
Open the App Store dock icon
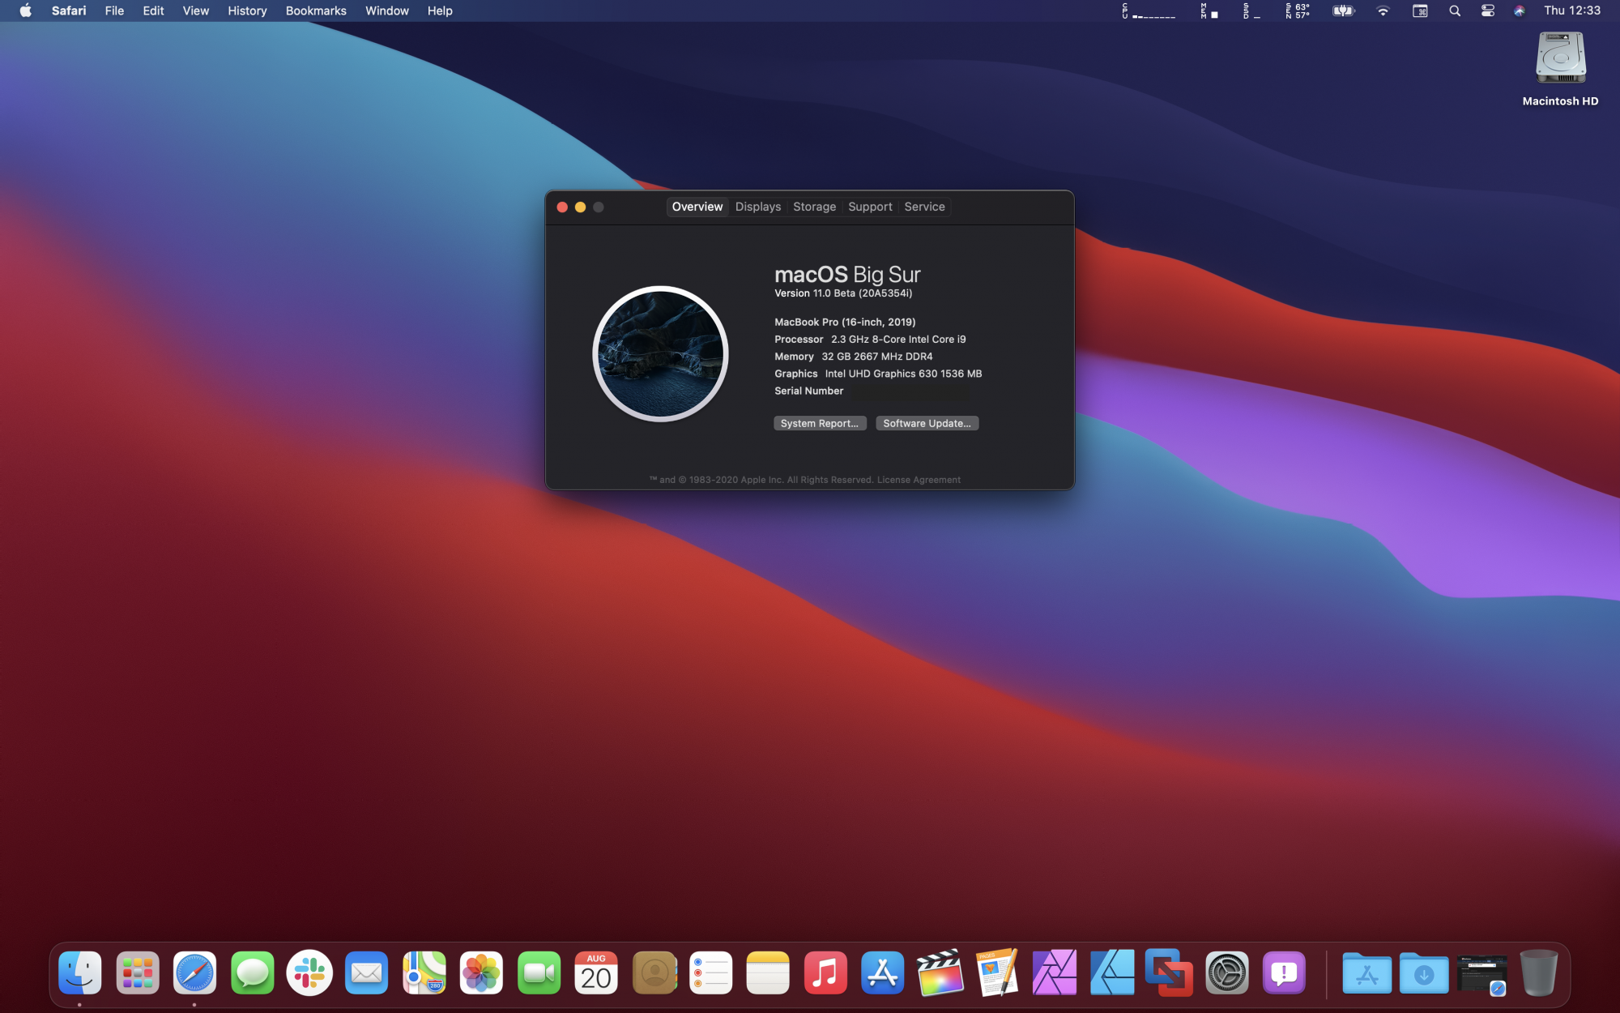(x=882, y=972)
